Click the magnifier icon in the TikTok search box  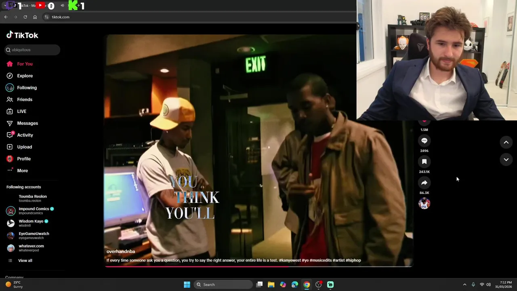click(x=8, y=50)
